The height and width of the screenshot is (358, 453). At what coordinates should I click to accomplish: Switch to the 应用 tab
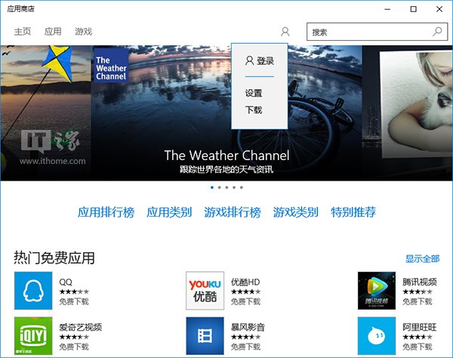click(53, 32)
